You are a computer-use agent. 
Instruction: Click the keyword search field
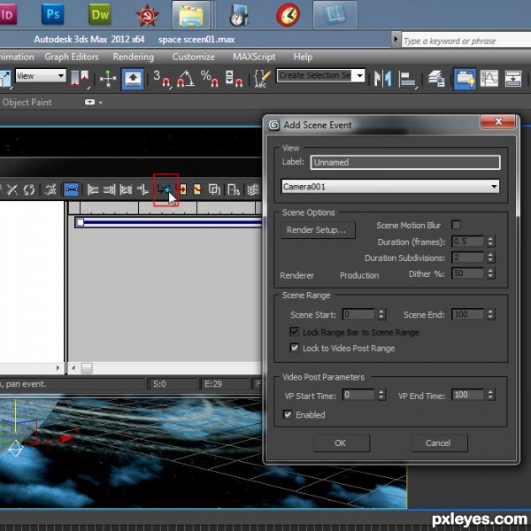[466, 41]
